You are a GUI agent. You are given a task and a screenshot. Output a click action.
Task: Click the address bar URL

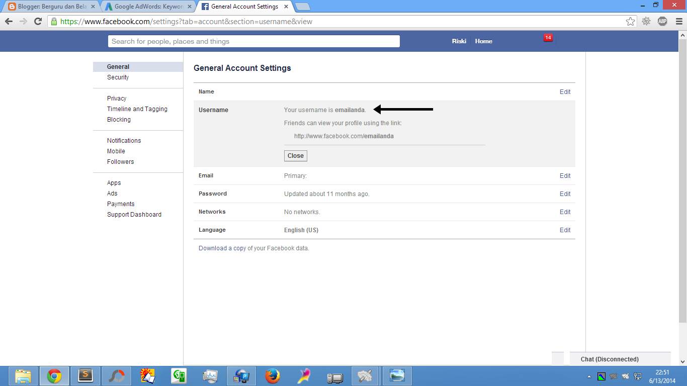(186, 22)
